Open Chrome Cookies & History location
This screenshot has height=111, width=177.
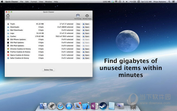click(86, 49)
